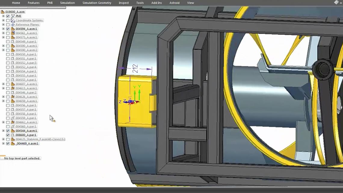Viewport: 343px width, 193px height.
Task: Switch to the Inspect tab
Action: pyautogui.click(x=124, y=3)
